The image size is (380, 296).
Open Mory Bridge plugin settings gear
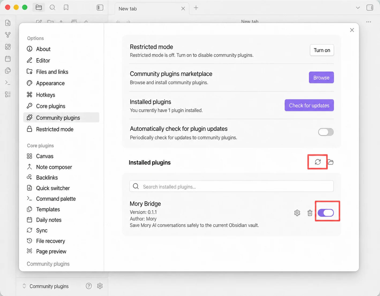(x=297, y=213)
